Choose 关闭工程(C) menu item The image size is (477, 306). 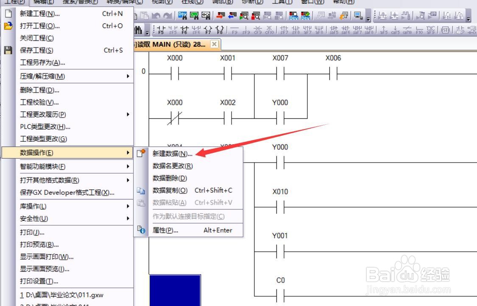[67, 38]
